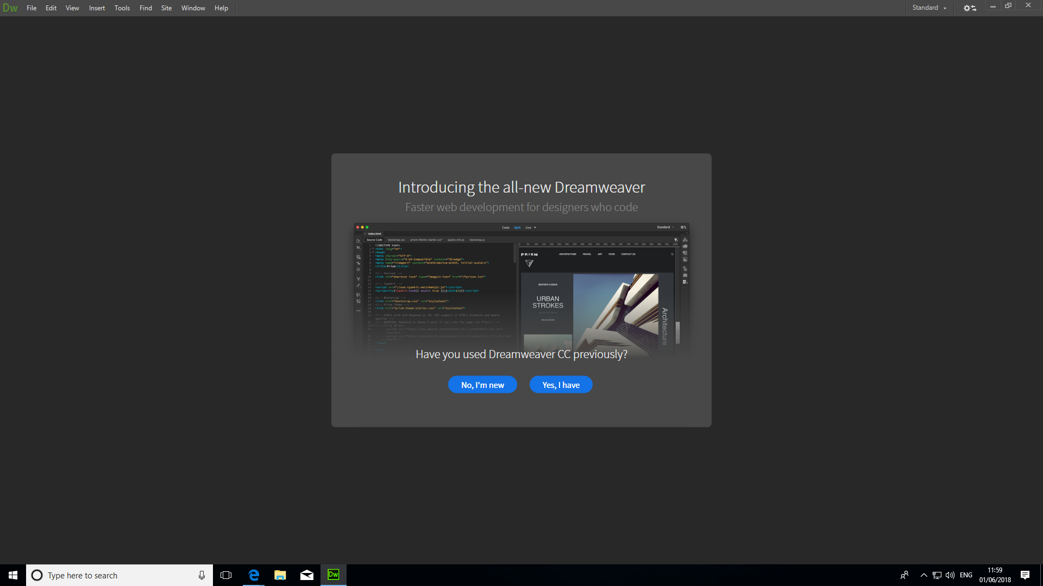
Task: Select 'No, I'm new' button
Action: click(483, 385)
